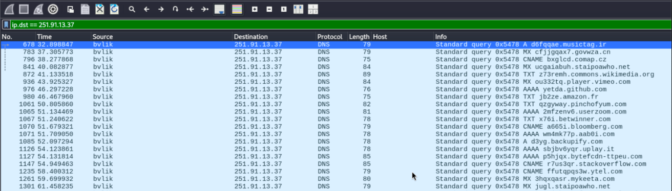Select packet 980 TXT jb2ze.amazon.fr
The height and width of the screenshot is (191, 672).
(x=336, y=97)
